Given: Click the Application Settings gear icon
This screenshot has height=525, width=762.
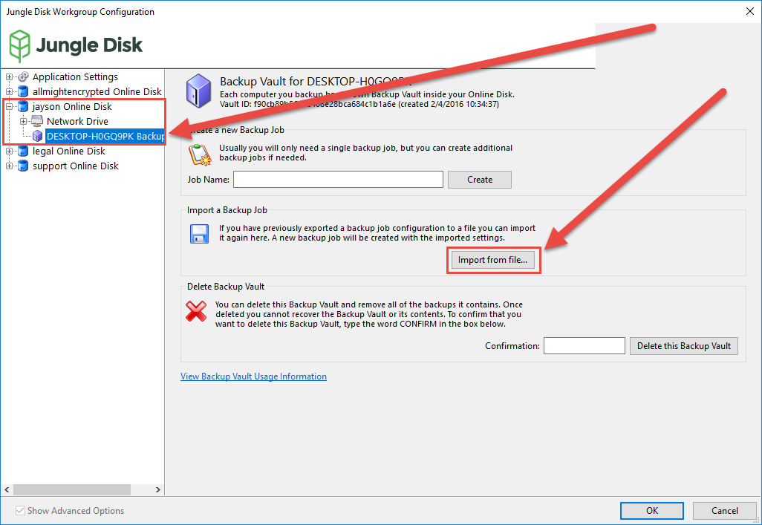Looking at the screenshot, I should point(23,76).
